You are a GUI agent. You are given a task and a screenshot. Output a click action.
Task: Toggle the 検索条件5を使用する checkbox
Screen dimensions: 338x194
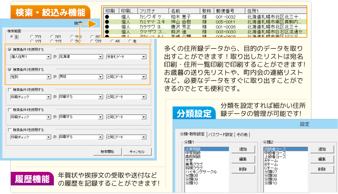[9, 130]
